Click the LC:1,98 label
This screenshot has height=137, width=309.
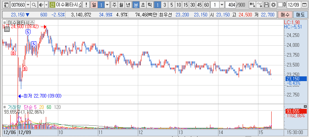pyautogui.click(x=292, y=22)
